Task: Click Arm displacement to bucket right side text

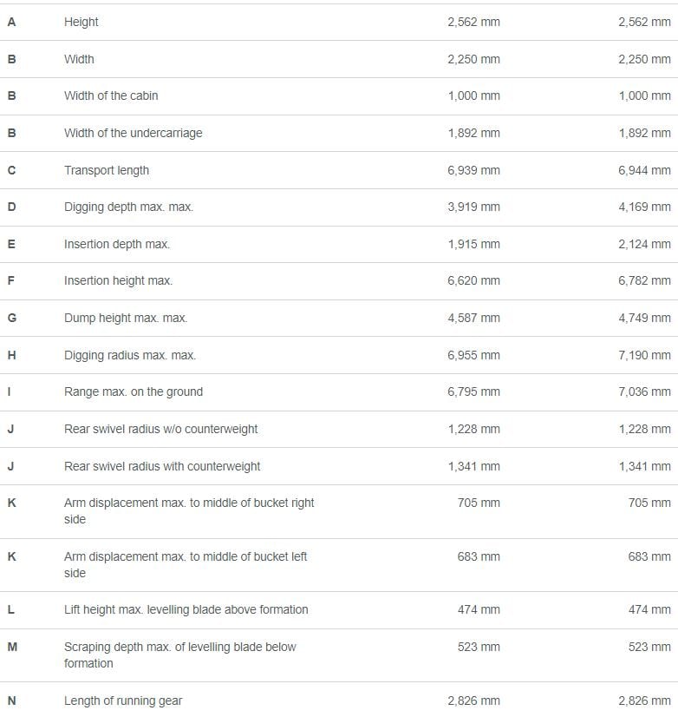Action: coord(189,510)
